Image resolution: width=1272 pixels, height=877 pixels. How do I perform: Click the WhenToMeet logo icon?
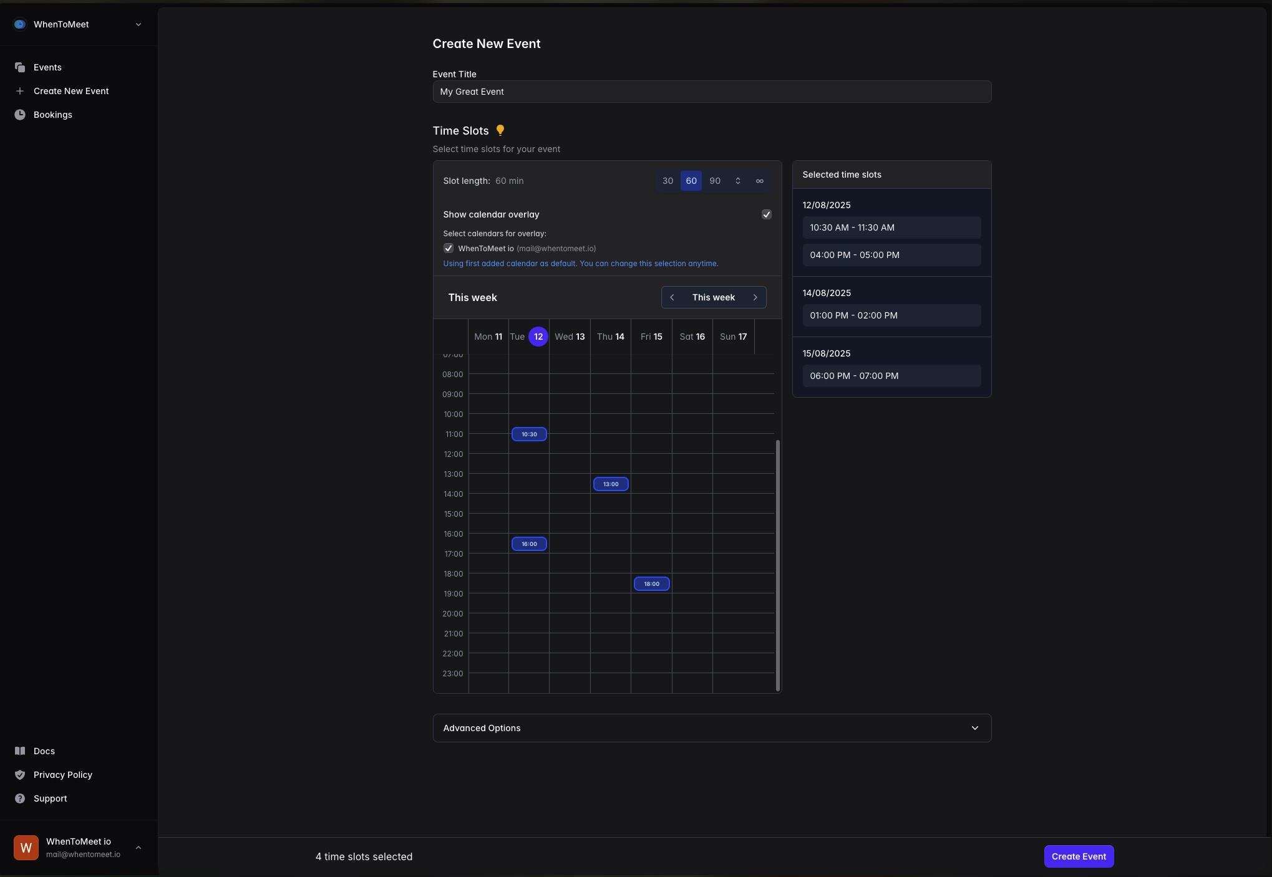[20, 24]
